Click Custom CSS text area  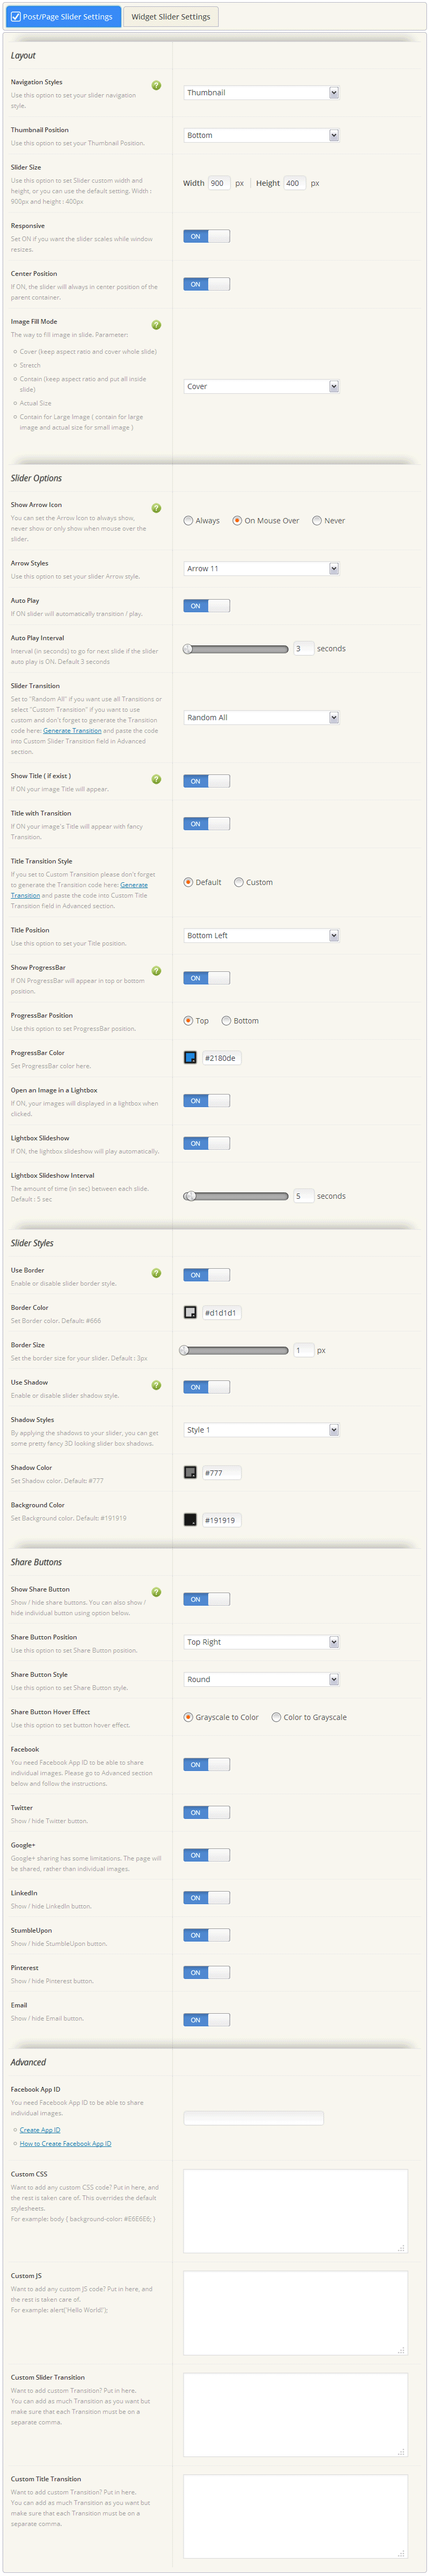pyautogui.click(x=295, y=2211)
